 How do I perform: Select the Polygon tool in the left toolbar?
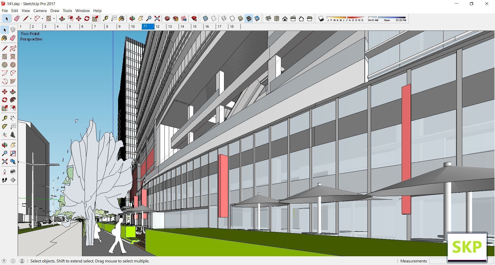(13, 65)
